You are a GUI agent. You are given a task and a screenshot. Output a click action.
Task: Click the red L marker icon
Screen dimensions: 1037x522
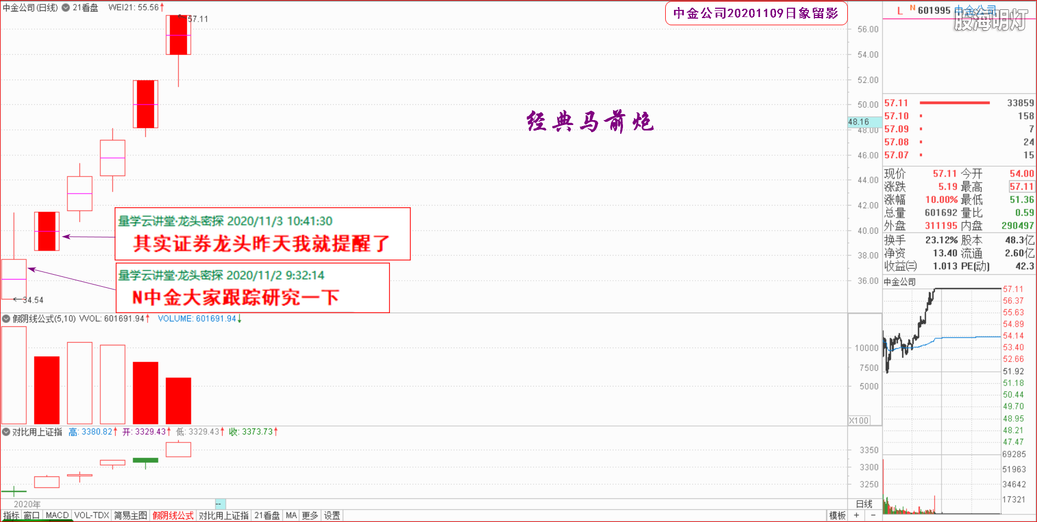pos(900,11)
